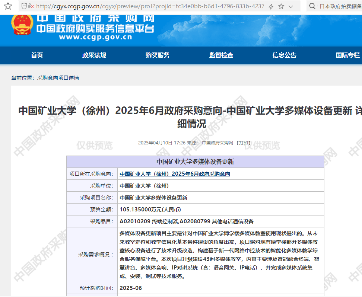362x297 pixels.
Task: Click the 【打印】 print link
Action: (243, 143)
